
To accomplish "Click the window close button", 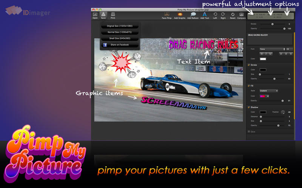I will click(93, 9).
